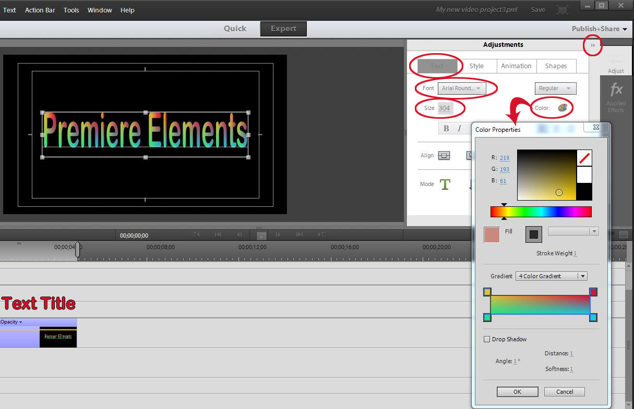Open the stroke type dropdown beside Fill
634x409 pixels.
pos(573,231)
